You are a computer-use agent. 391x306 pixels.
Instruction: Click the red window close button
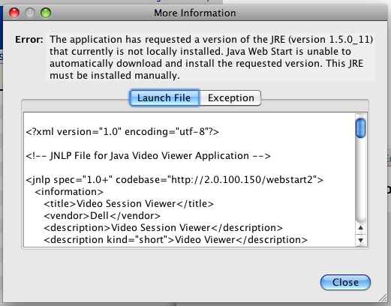(x=14, y=13)
